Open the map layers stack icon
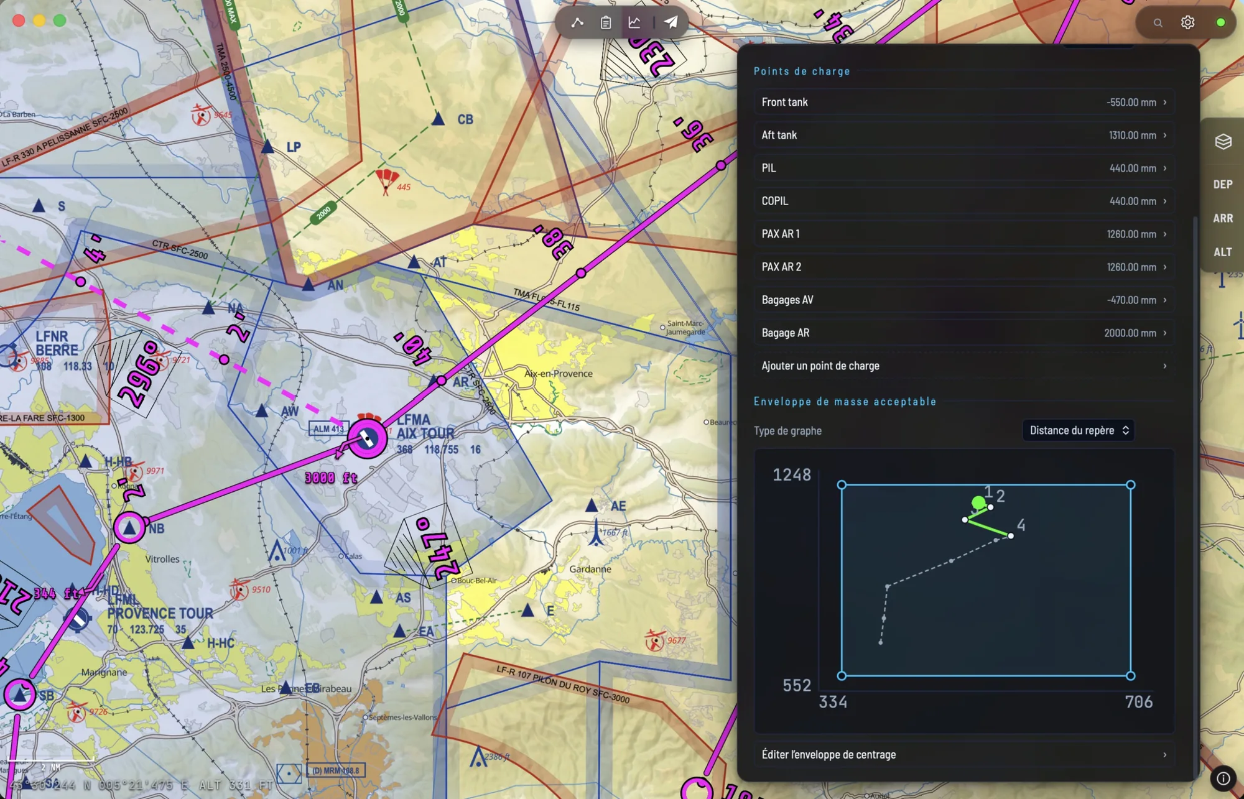Screen dimensions: 1244x799 click(1223, 142)
